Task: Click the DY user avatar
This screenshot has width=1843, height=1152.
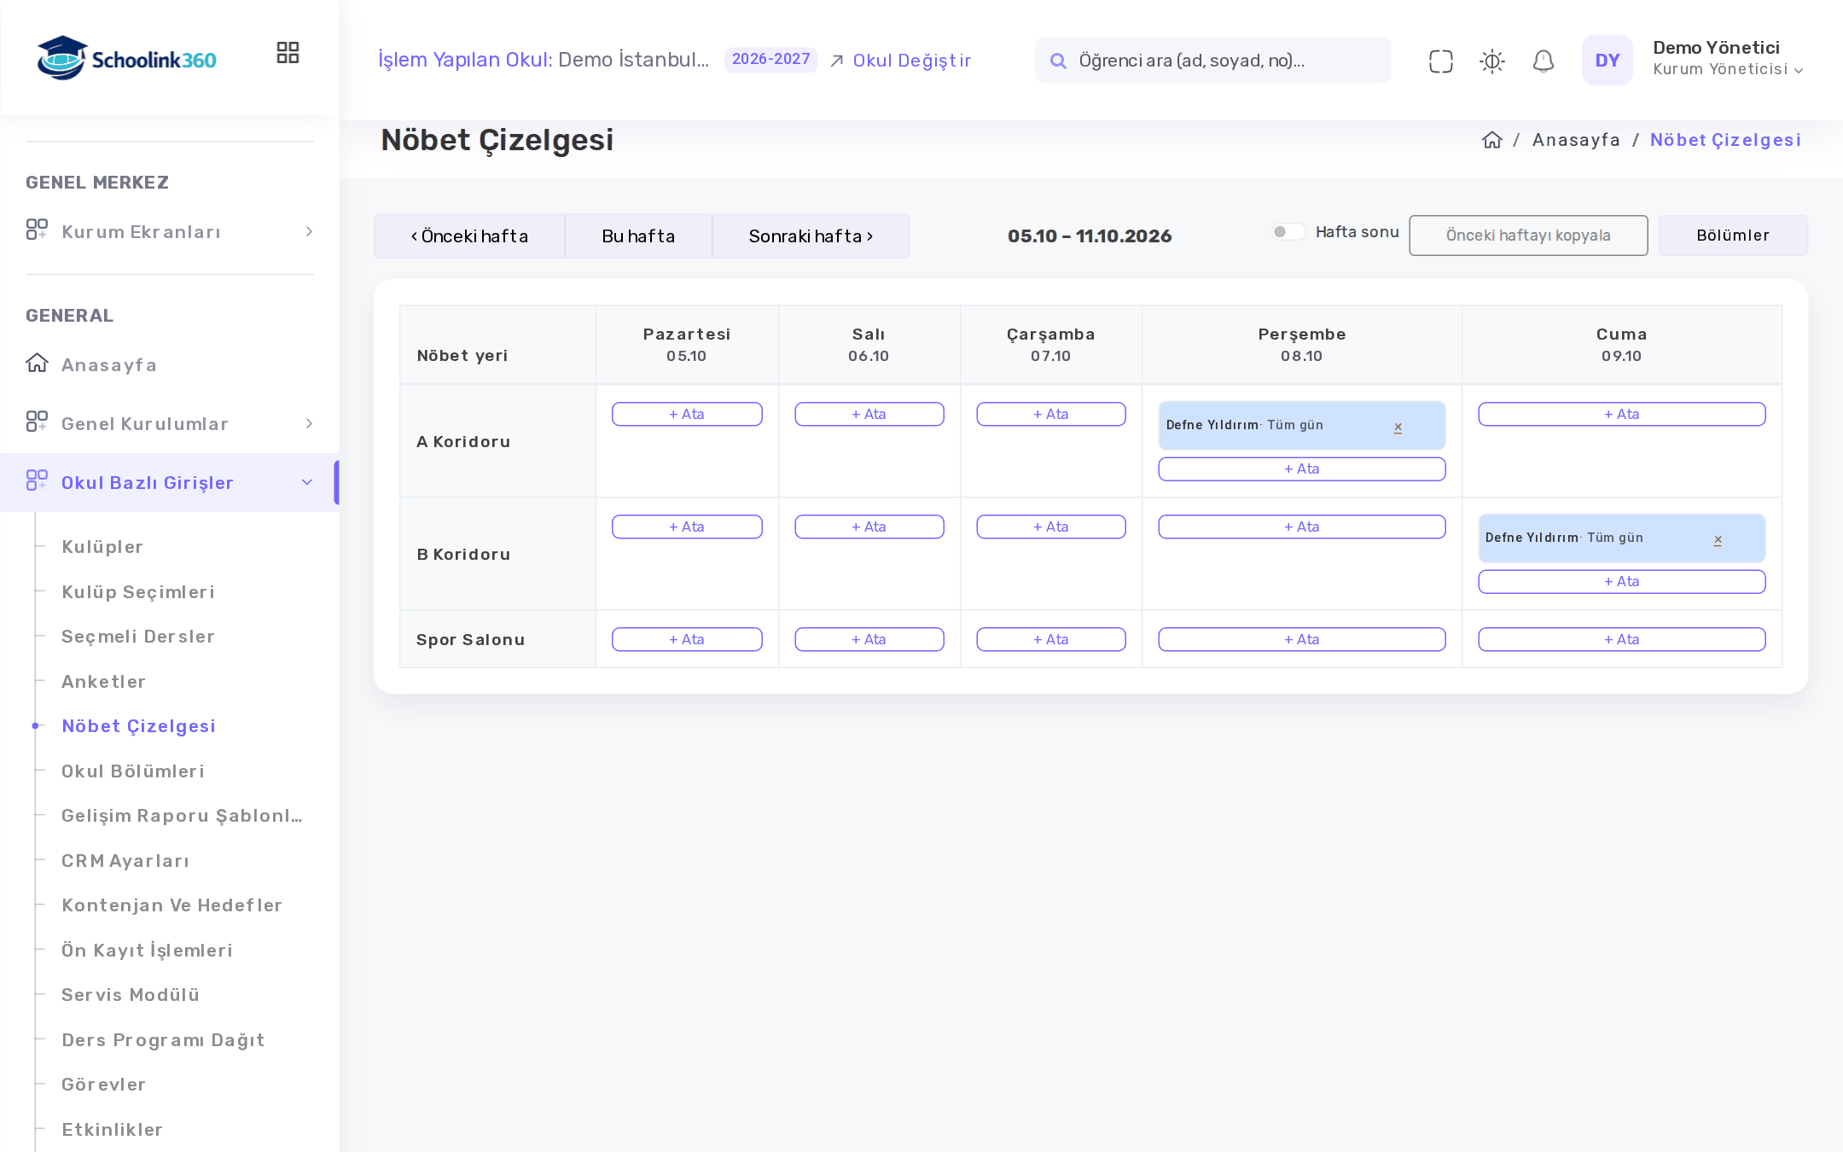Action: pyautogui.click(x=1607, y=60)
